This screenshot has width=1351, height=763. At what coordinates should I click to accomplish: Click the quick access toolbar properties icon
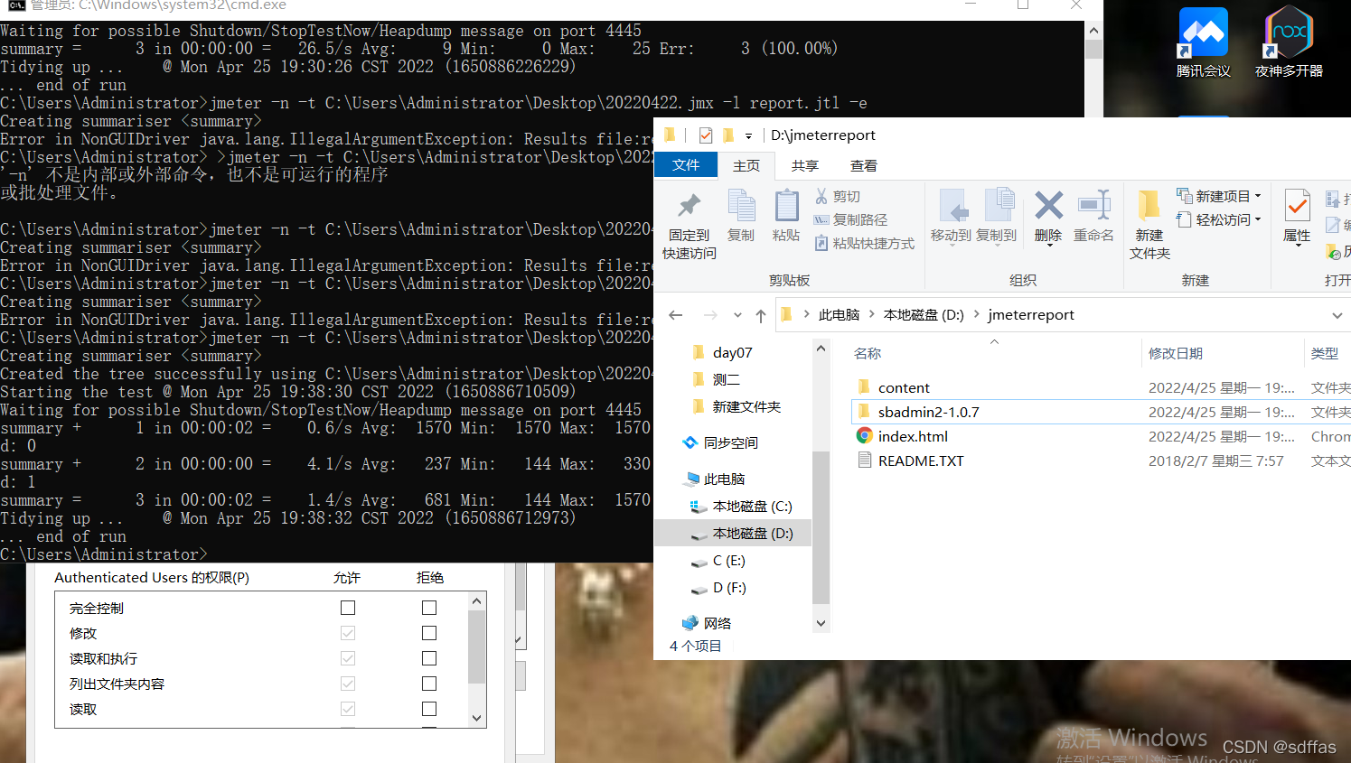tap(706, 135)
